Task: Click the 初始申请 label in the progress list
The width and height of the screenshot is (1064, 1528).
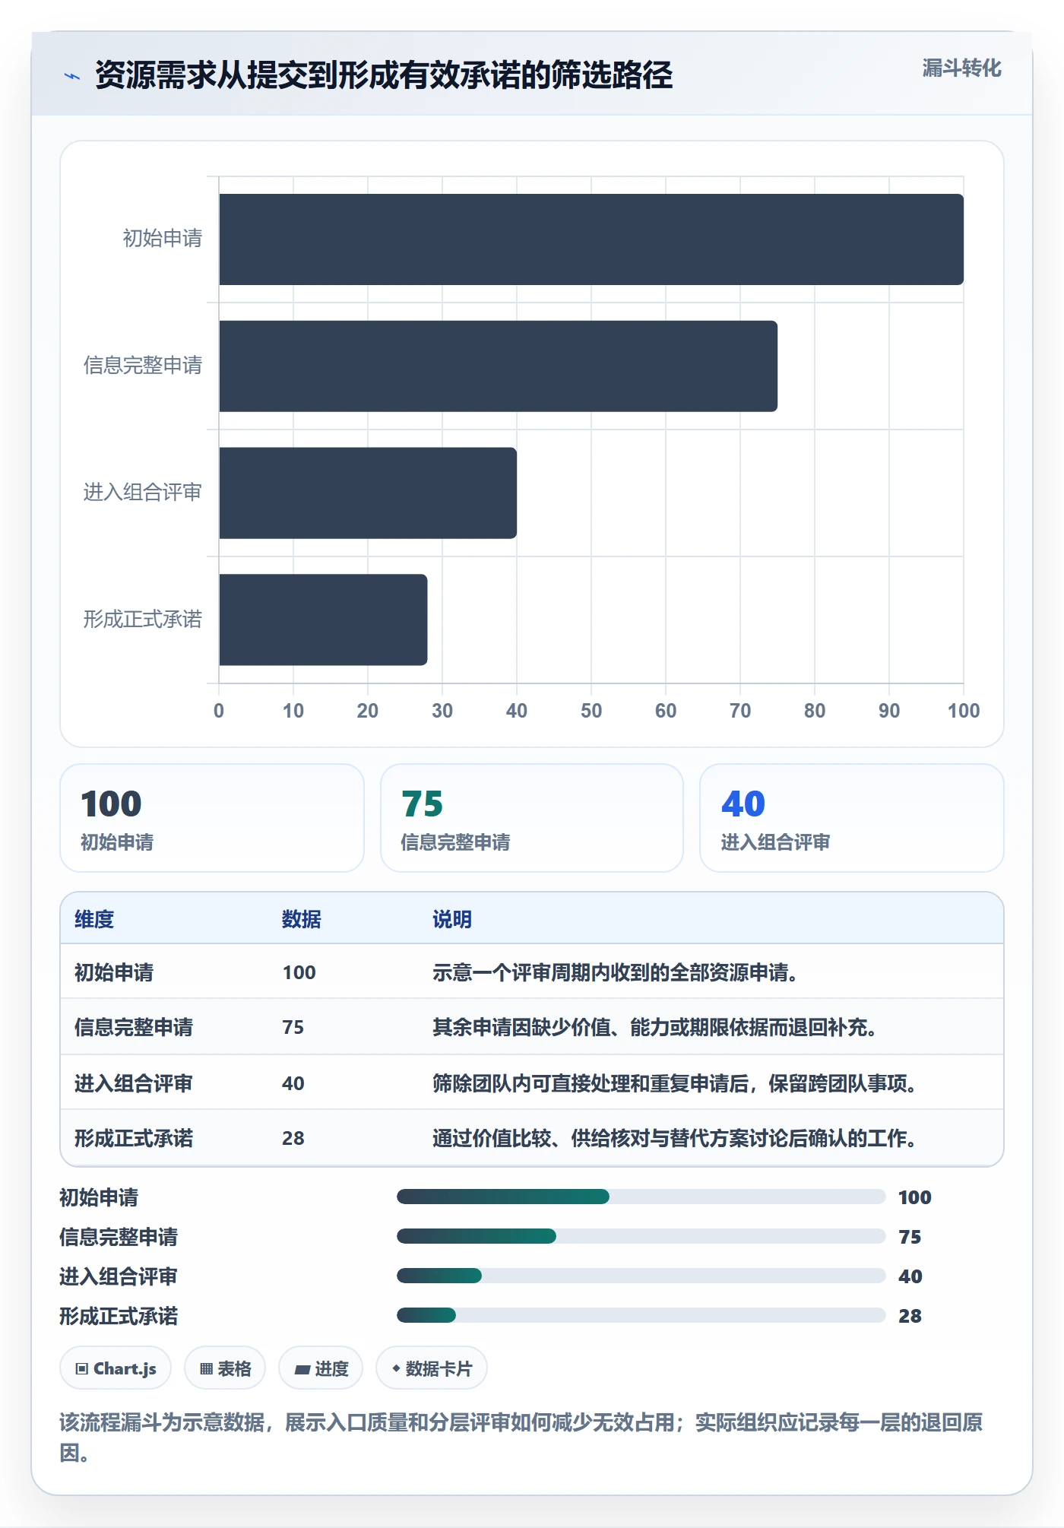Action: tap(99, 1197)
